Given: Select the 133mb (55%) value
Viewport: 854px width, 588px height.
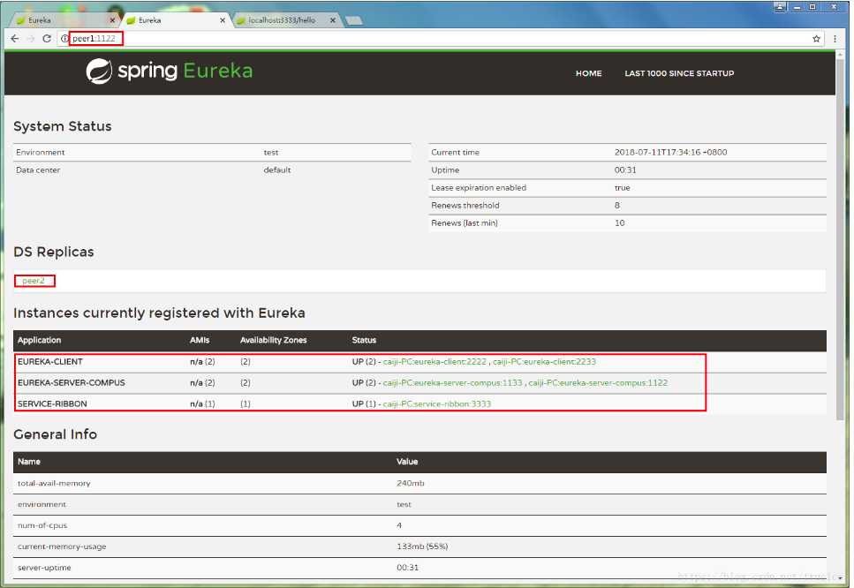Looking at the screenshot, I should click(x=422, y=547).
